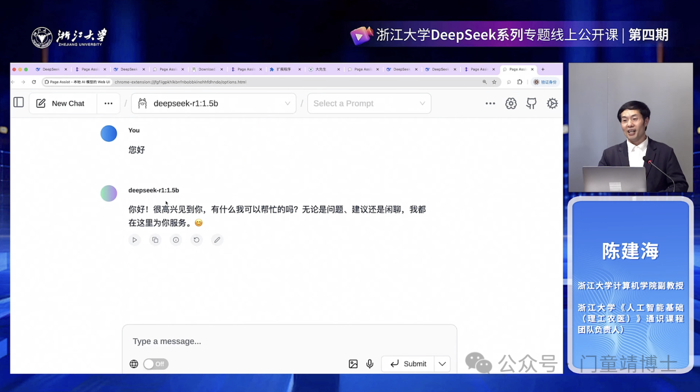Switch to the 扩展程序 tab
This screenshot has height=392, width=700.
(283, 69)
